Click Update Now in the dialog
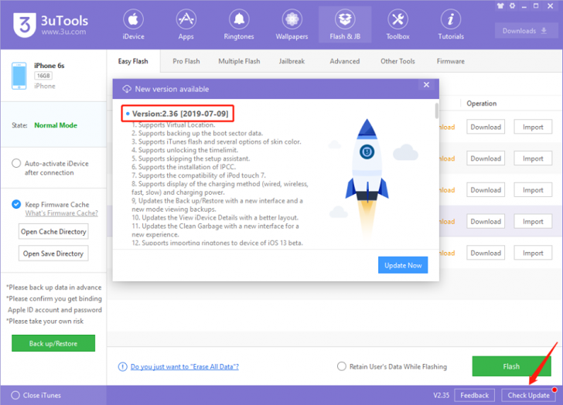This screenshot has width=563, height=405. click(x=403, y=265)
